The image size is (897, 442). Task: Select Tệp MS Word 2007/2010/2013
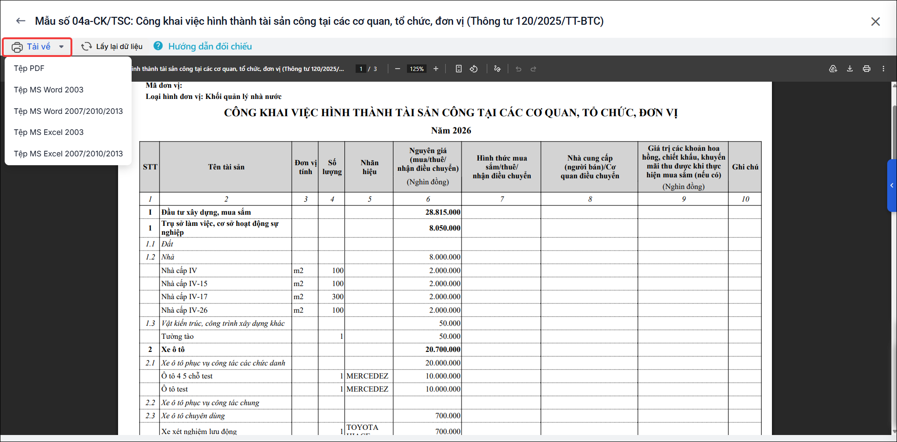[x=68, y=111]
